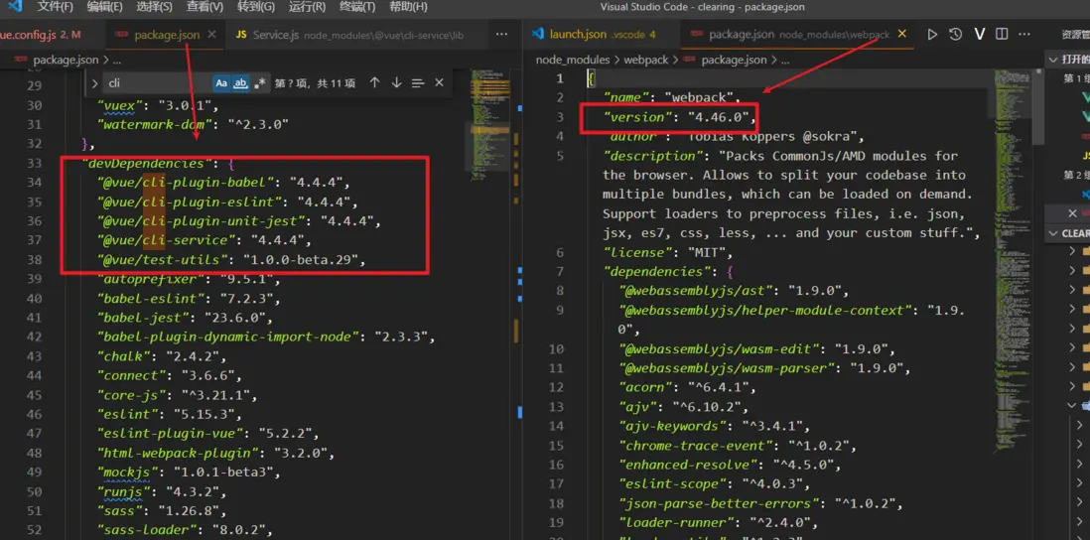Open the 运行(R) menu
1090x540 pixels.
point(307,8)
